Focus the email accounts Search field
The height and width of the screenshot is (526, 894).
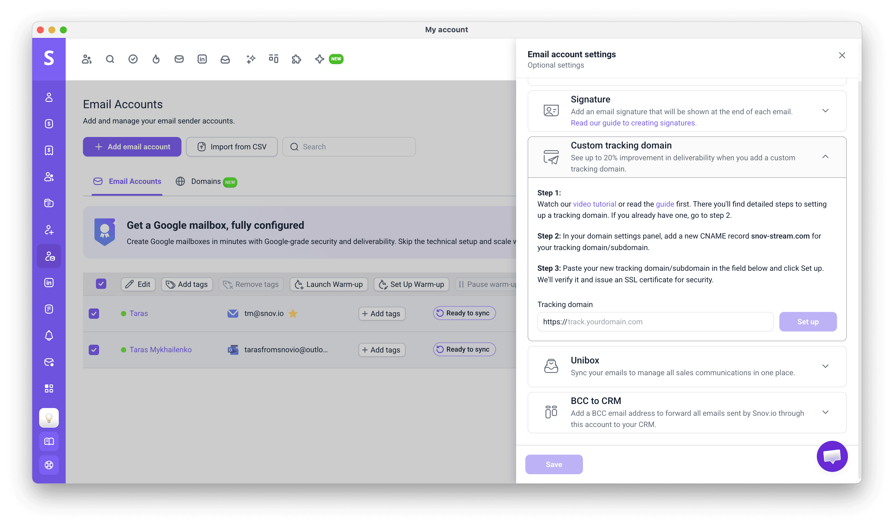[x=349, y=147]
